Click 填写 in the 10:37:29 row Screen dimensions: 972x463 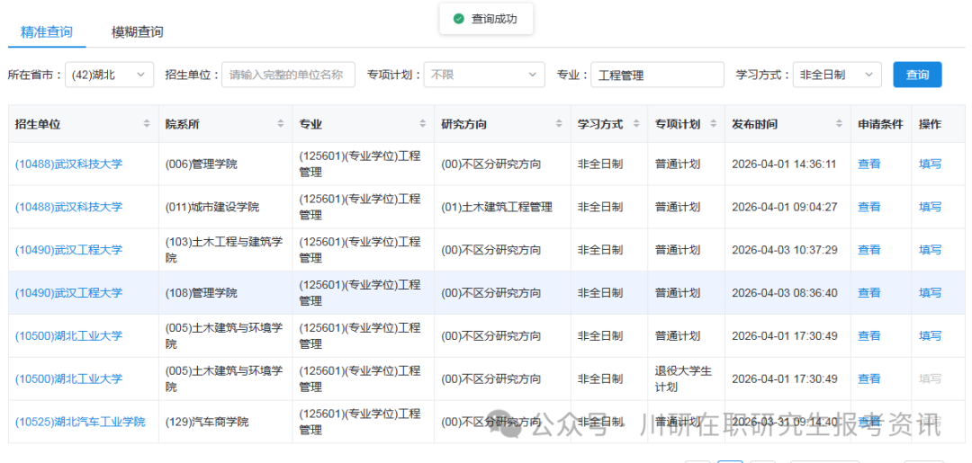tap(930, 249)
